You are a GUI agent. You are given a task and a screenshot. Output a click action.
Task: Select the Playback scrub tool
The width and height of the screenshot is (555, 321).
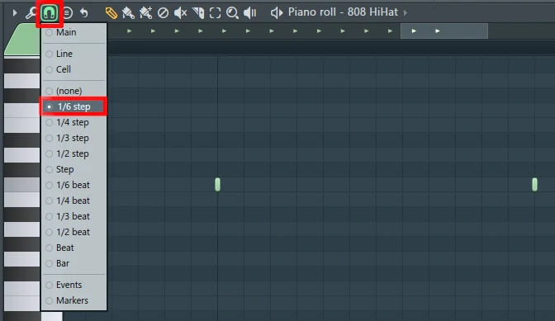250,13
